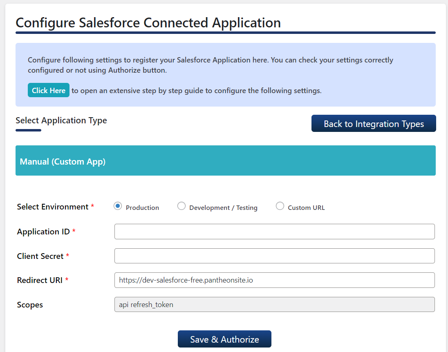Focus the Application ID input field
The height and width of the screenshot is (352, 448).
pyautogui.click(x=275, y=232)
